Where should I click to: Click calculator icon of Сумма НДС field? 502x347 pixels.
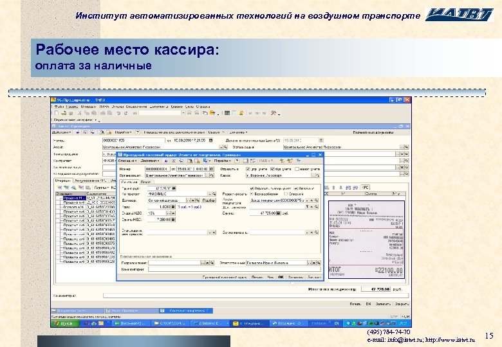[x=173, y=220]
